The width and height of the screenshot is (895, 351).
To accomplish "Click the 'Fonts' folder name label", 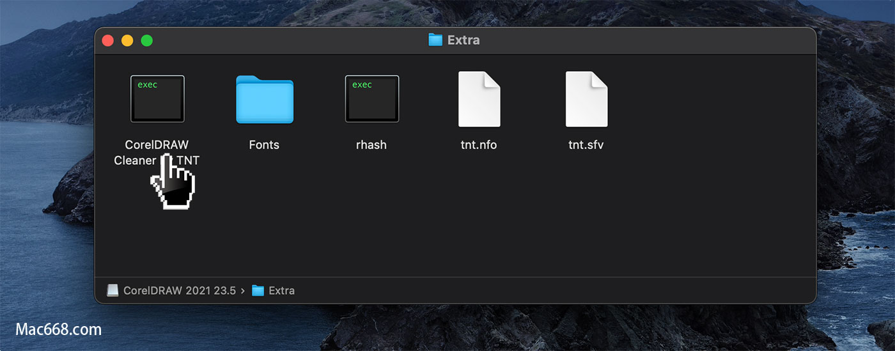I will [x=264, y=145].
